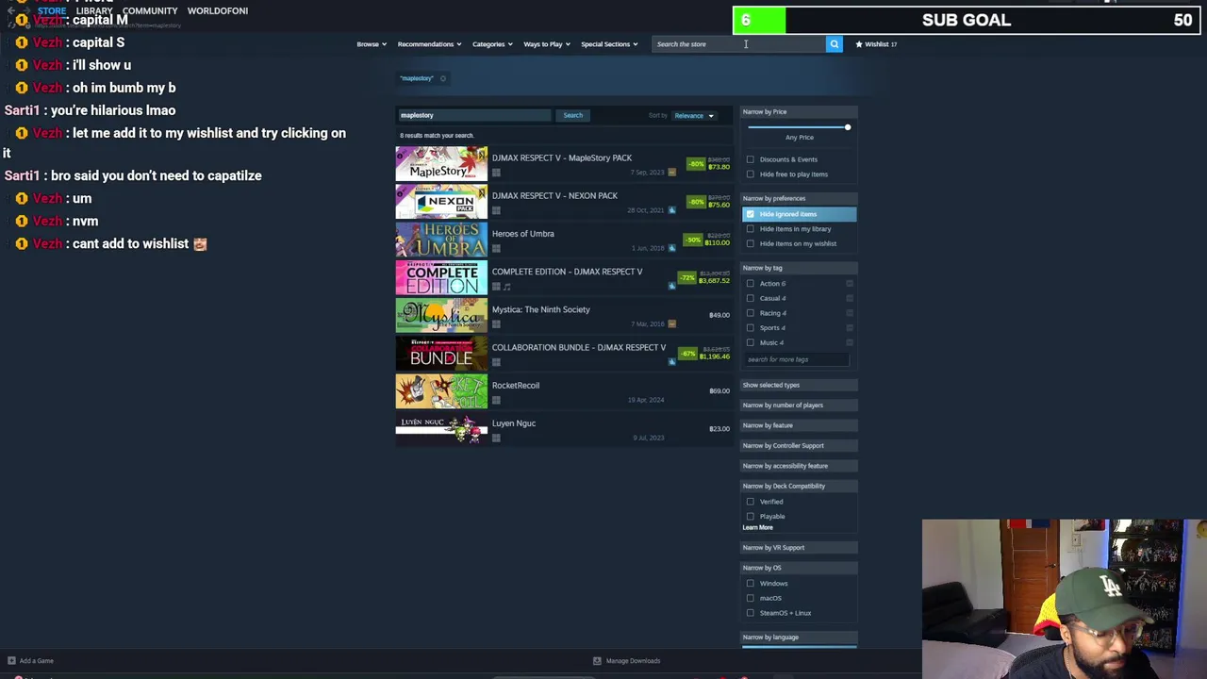The width and height of the screenshot is (1207, 679).
Task: Click the maplestory search term field
Action: pos(473,115)
